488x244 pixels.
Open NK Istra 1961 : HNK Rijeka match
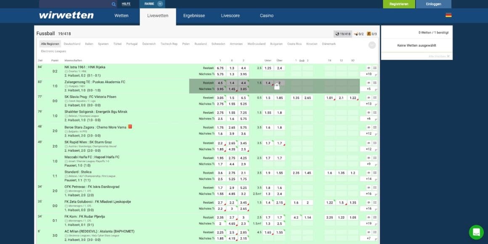tap(85, 67)
